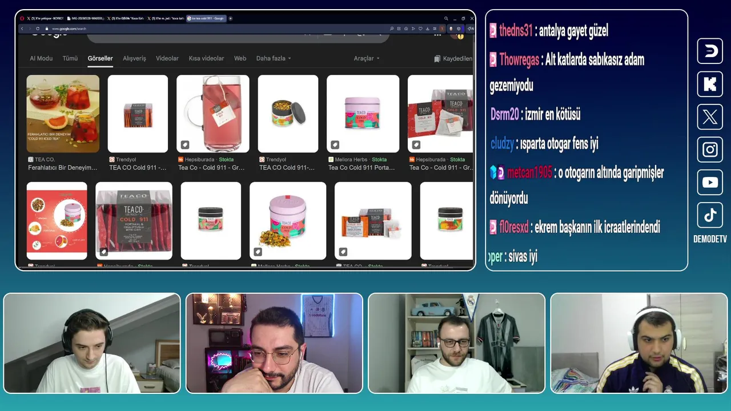Open the X social icon on right
Image resolution: width=731 pixels, height=411 pixels.
coord(710,117)
